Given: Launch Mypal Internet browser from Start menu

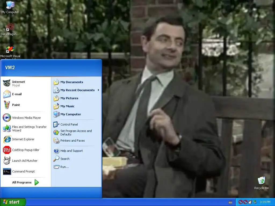Looking at the screenshot, I should click(26, 83).
